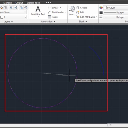Viewport: 128px width, 128px height.
Task: Switch to the Manage ribbon tab
Action: tap(7, 3)
